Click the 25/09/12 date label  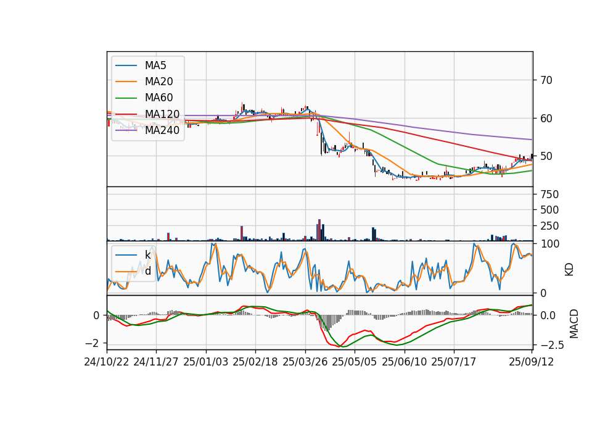coord(532,362)
